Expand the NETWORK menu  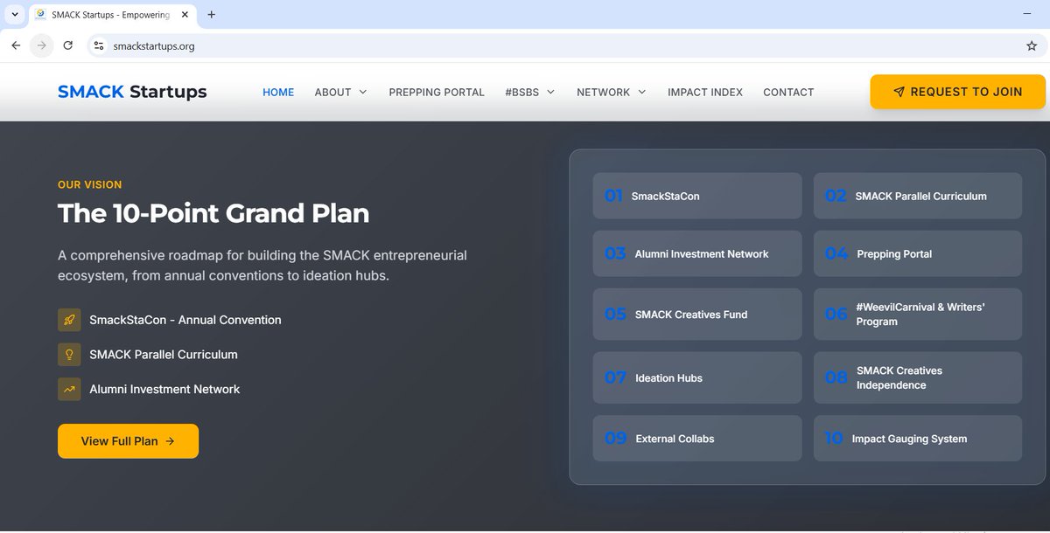611,92
